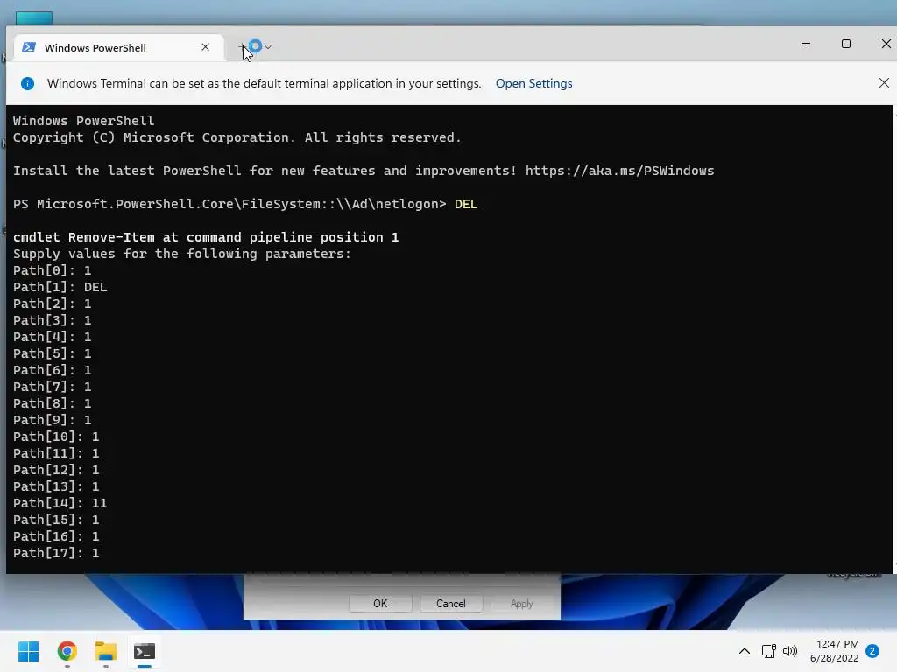Dismiss the default terminal info banner
Screen dimensions: 897x672
[x=884, y=83]
